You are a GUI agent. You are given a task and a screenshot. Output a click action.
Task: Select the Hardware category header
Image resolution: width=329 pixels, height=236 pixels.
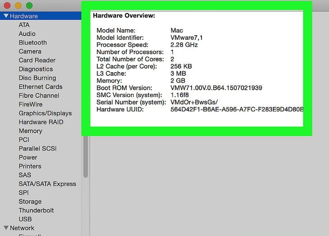pyautogui.click(x=41, y=16)
